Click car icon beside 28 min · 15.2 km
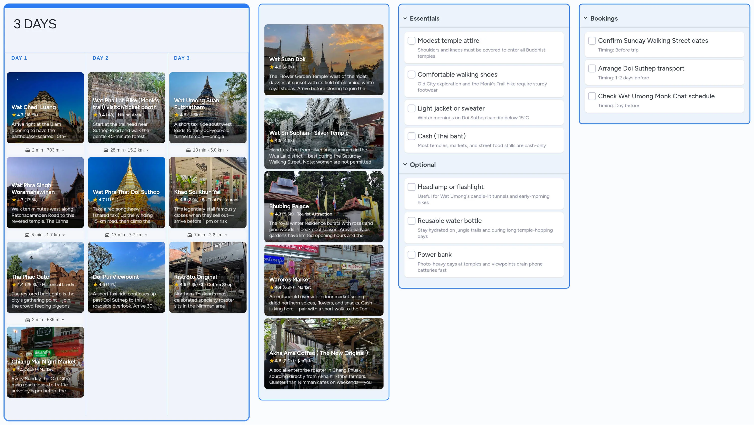This screenshot has width=754, height=425. click(x=106, y=150)
